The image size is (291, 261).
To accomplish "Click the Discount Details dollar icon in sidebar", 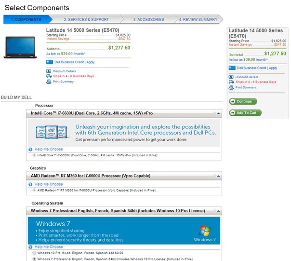I will pyautogui.click(x=231, y=77).
